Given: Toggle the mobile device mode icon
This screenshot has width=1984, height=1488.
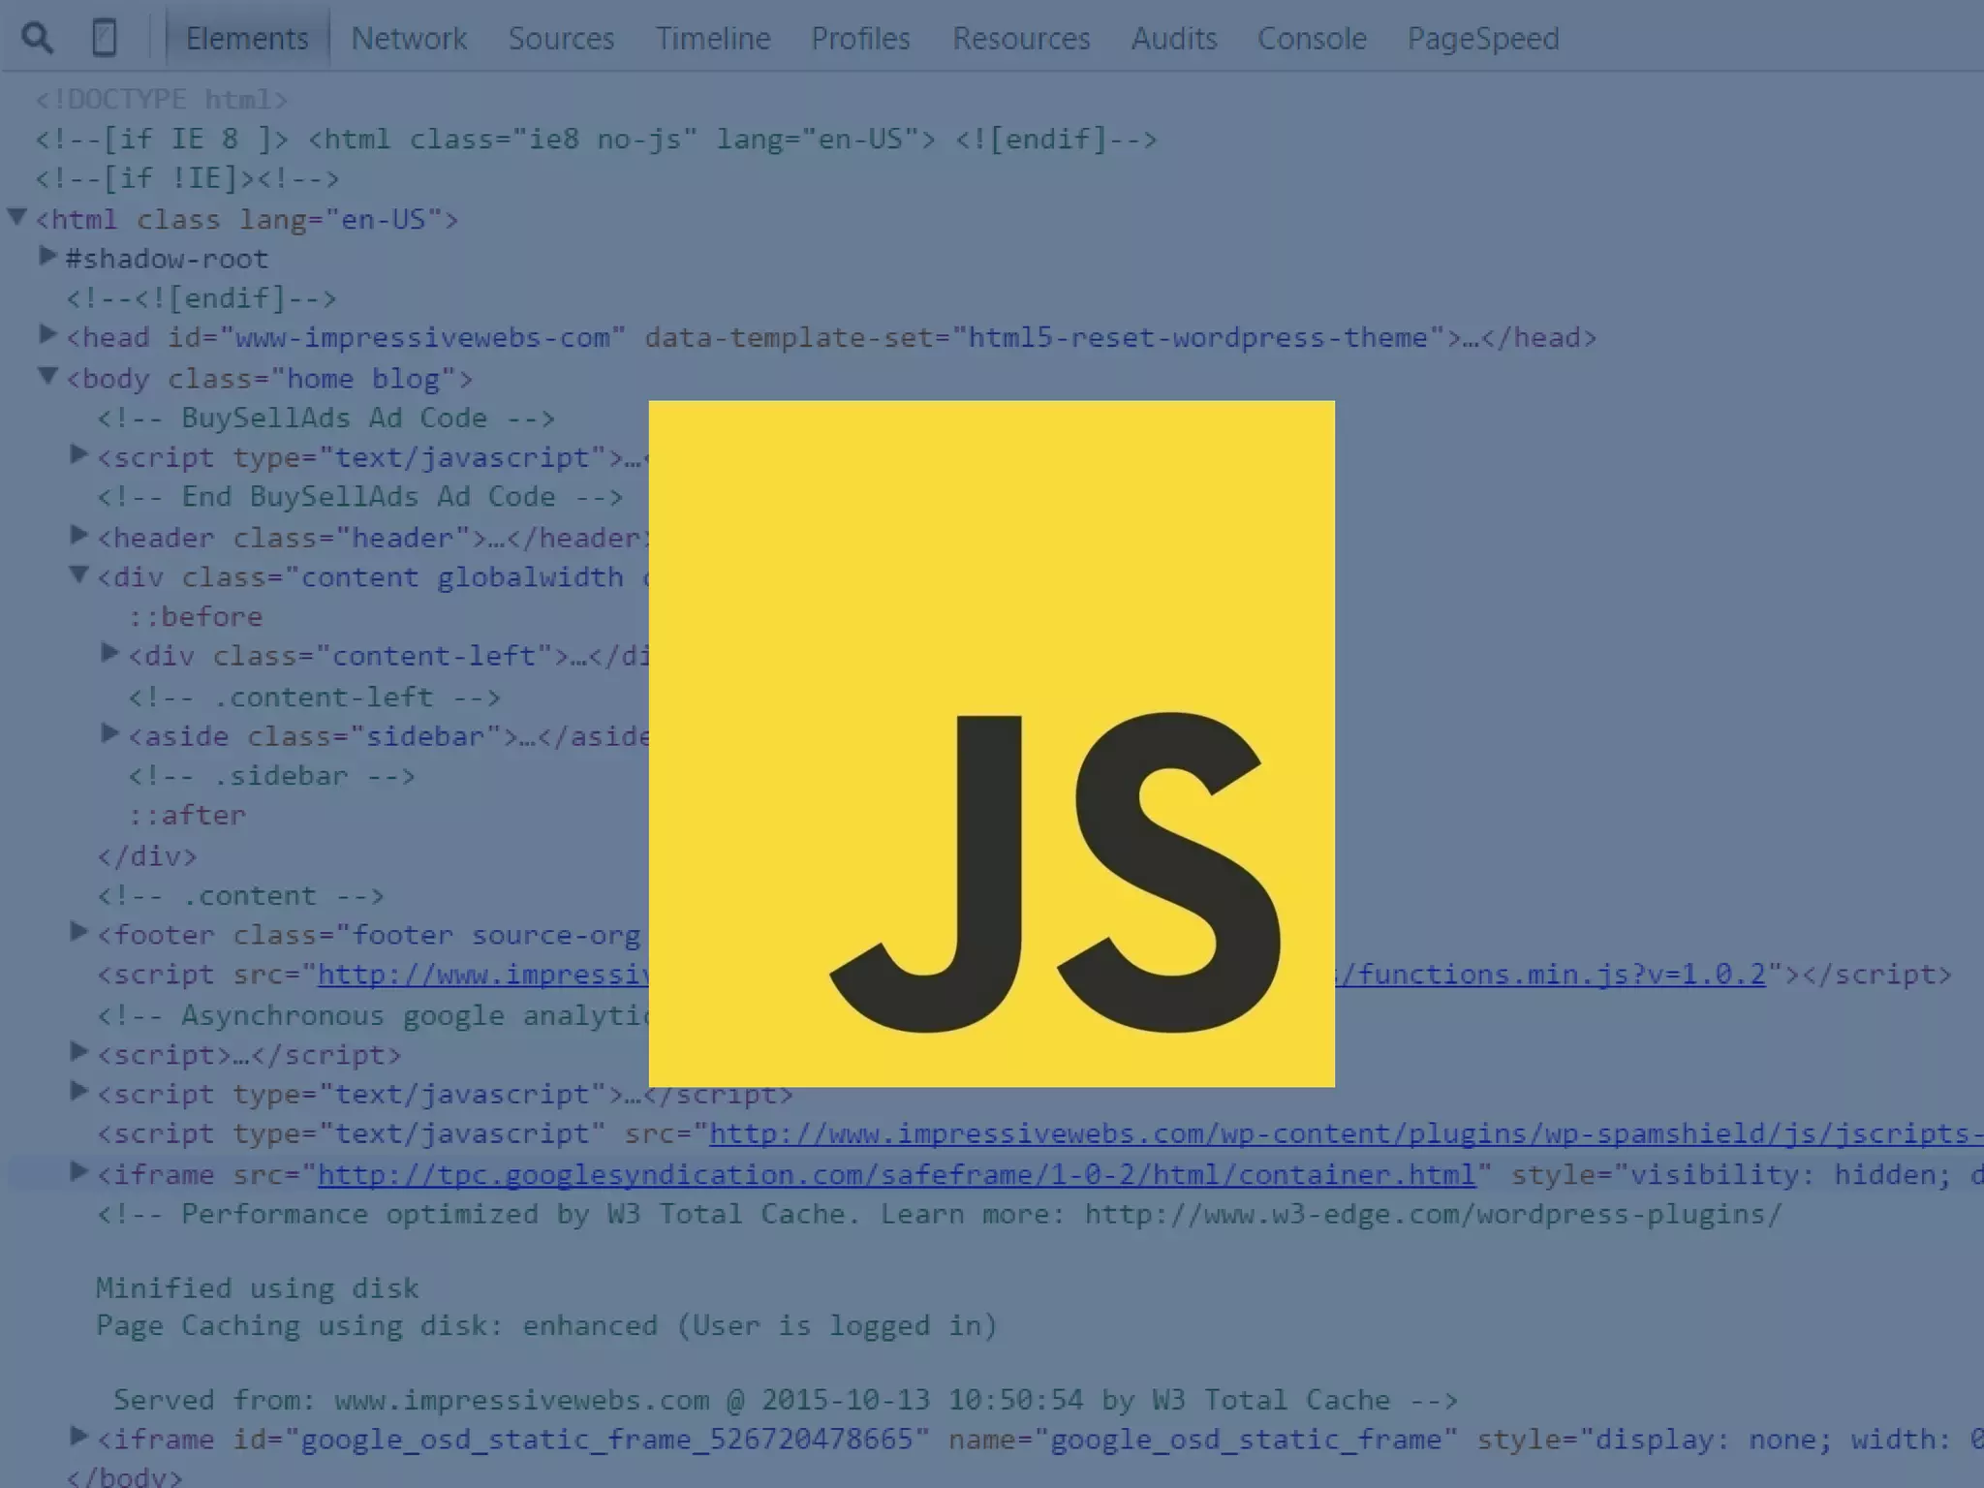Looking at the screenshot, I should (x=104, y=39).
